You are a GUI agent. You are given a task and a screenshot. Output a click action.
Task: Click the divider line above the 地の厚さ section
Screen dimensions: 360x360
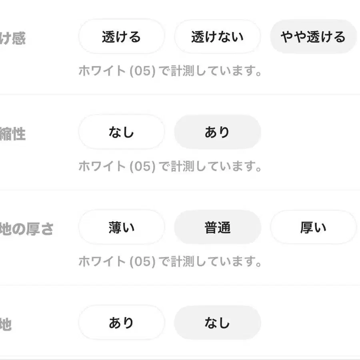(180, 190)
